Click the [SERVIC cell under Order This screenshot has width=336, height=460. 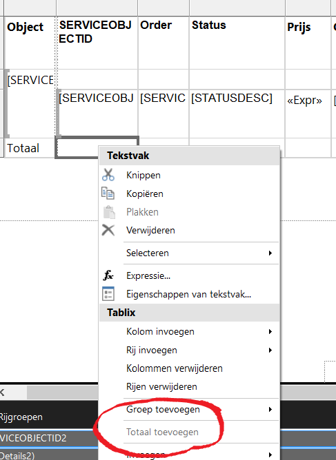tap(164, 114)
